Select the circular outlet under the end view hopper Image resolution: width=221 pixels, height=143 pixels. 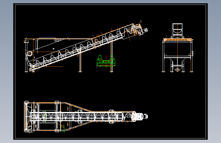[177, 69]
